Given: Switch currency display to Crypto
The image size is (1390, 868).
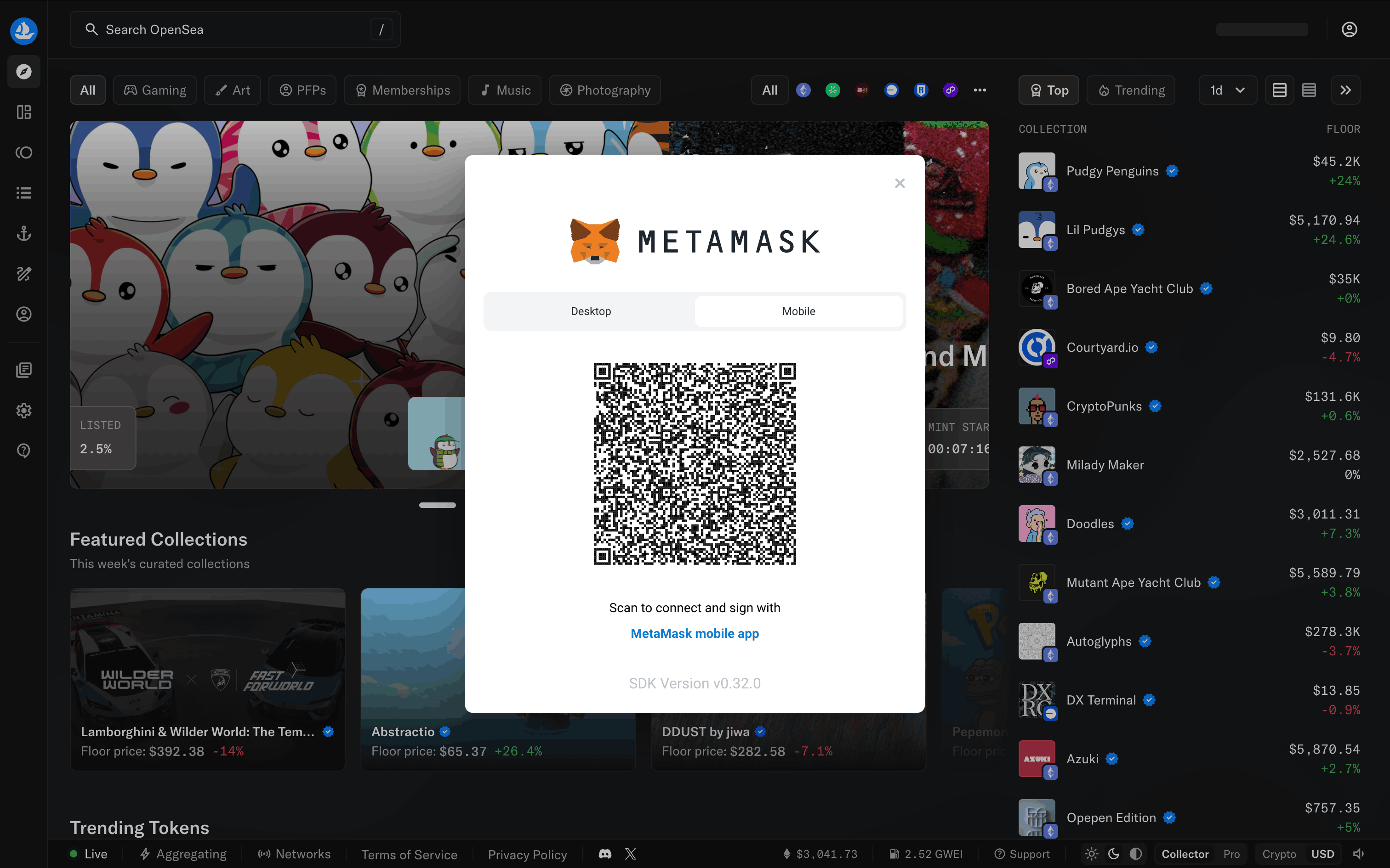Looking at the screenshot, I should [1279, 854].
